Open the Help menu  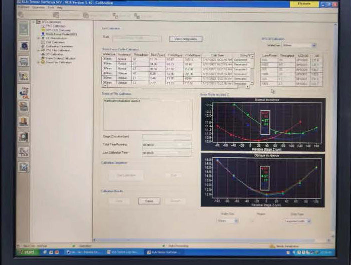(59, 7)
